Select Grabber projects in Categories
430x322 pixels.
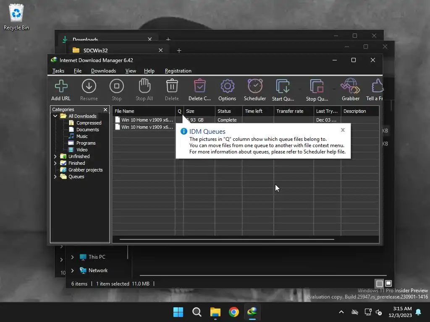85,170
